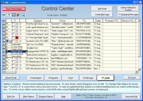The width and height of the screenshot is (143, 101).
Task: Choose 'Store eMail' from the status menu
Action: tap(16, 56)
